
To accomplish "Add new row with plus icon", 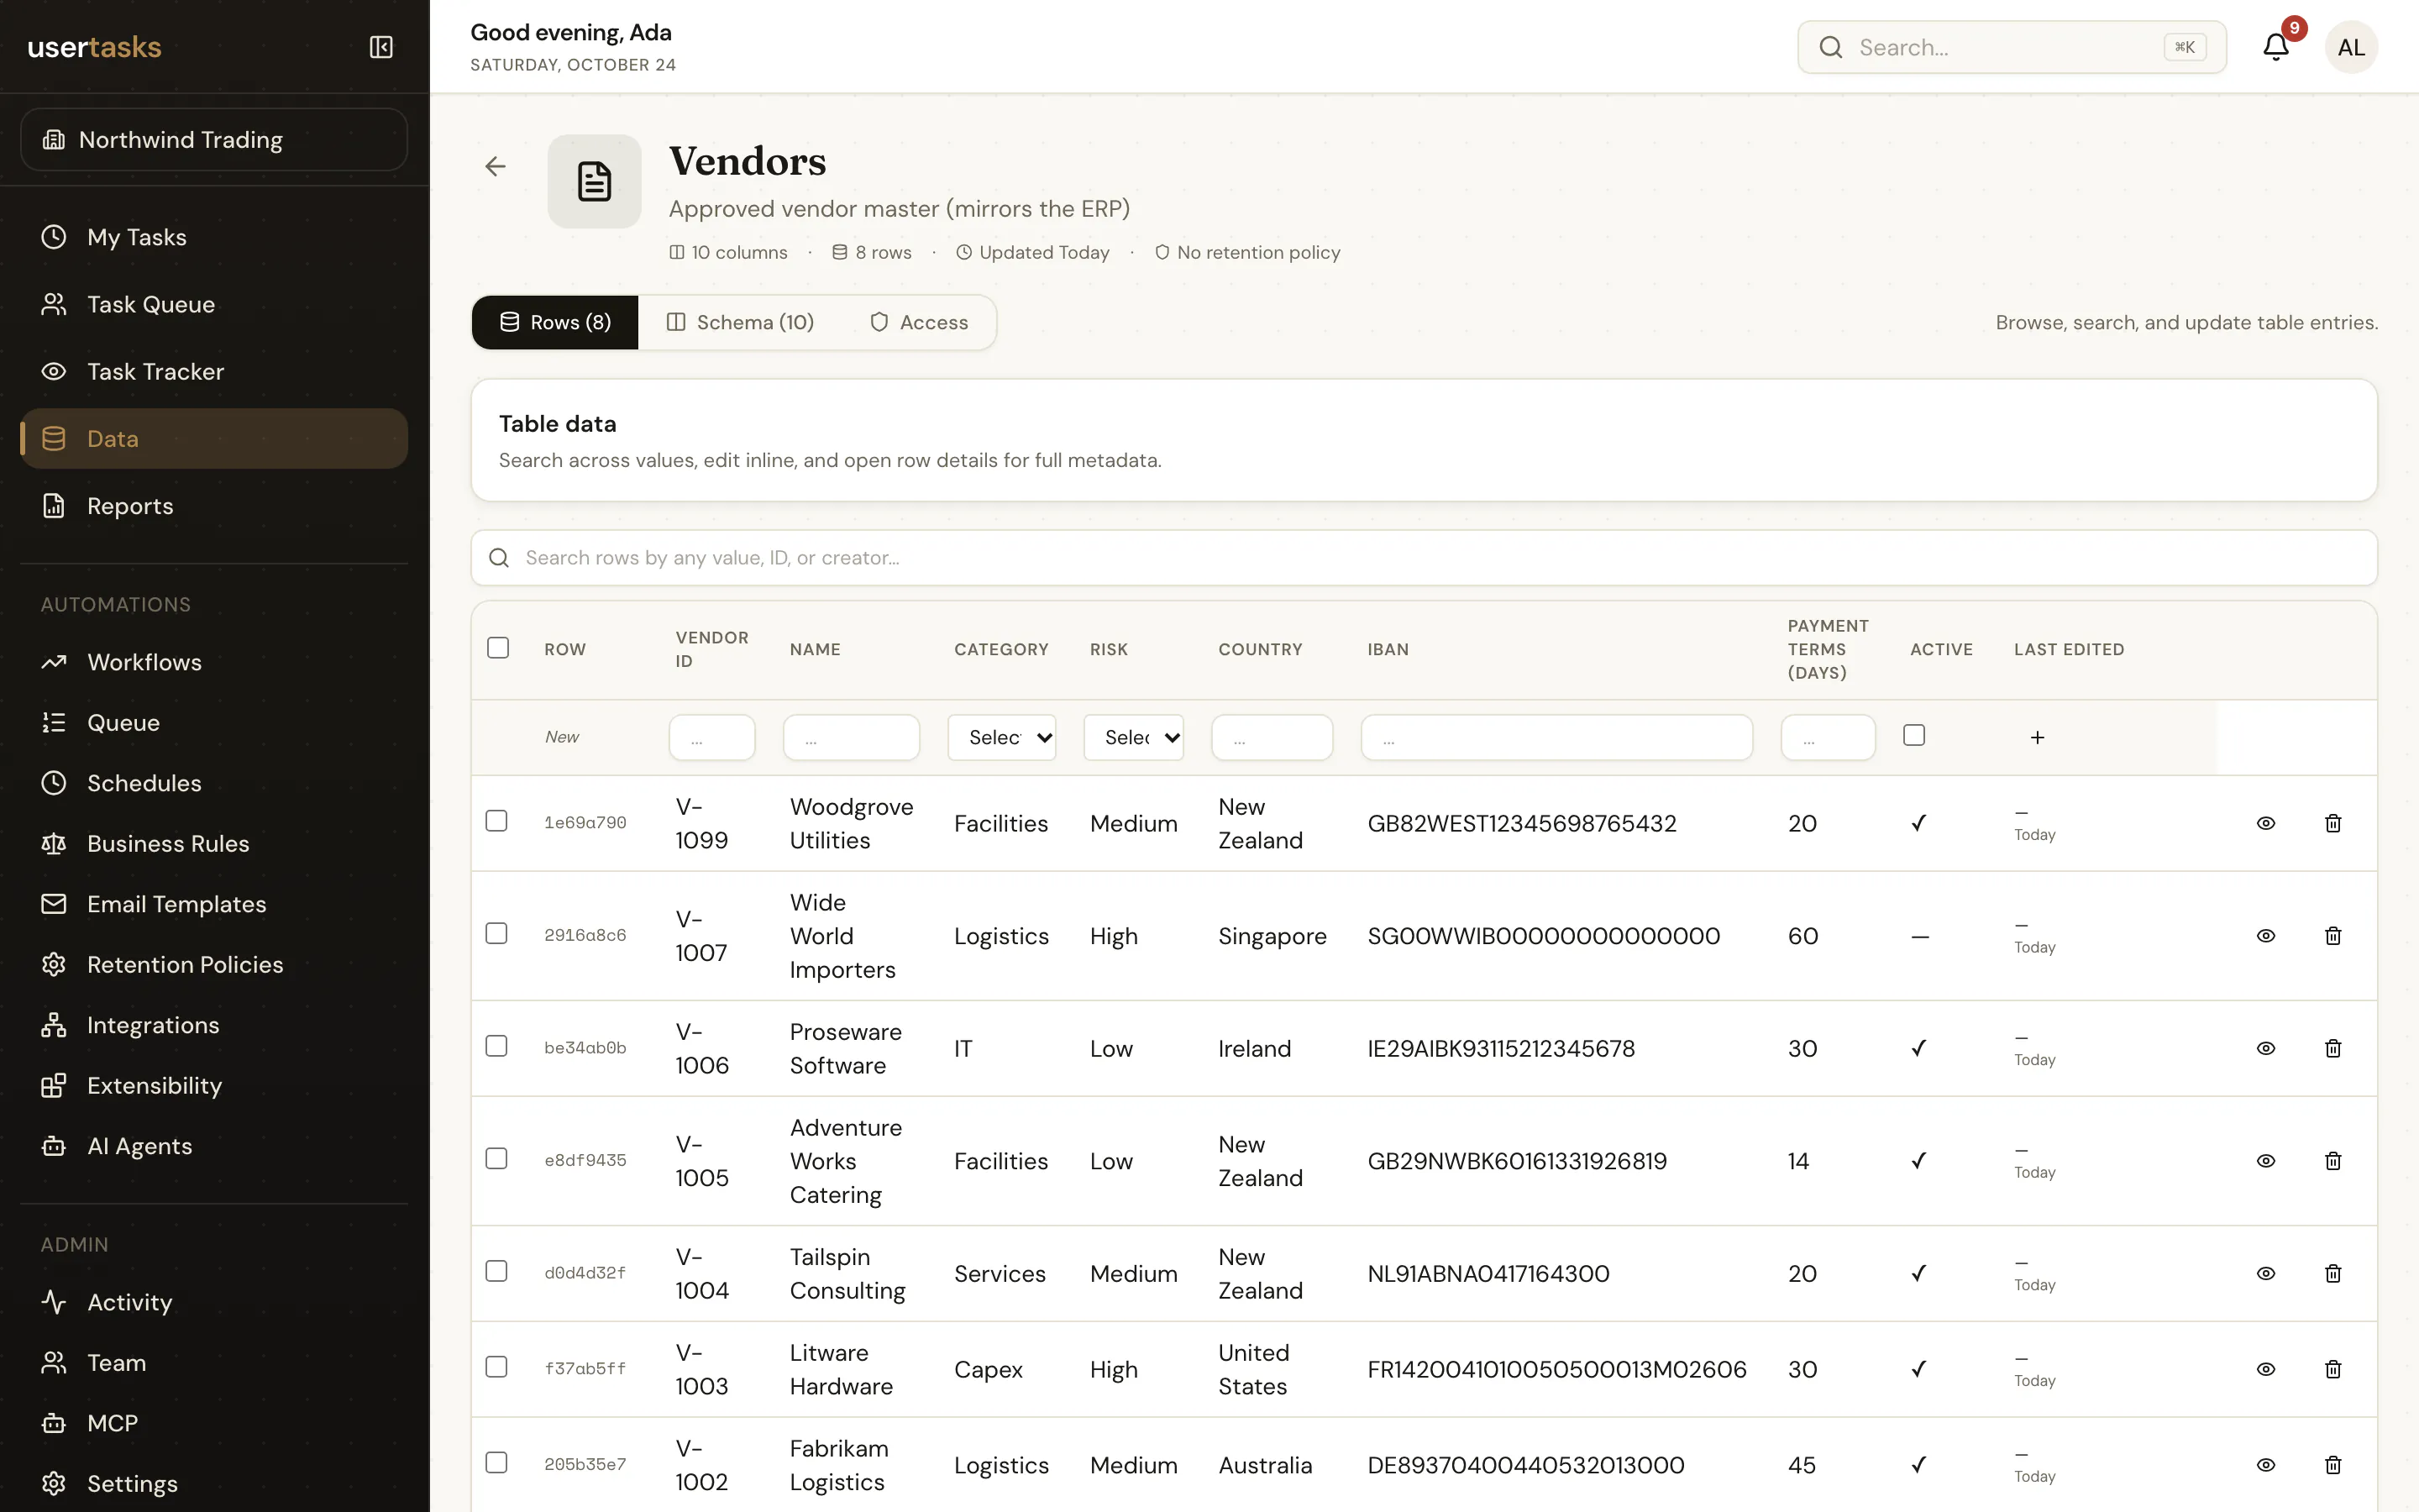I will point(2037,737).
